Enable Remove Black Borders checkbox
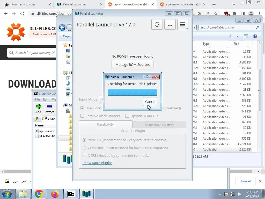The image size is (265, 199). [x=82, y=116]
